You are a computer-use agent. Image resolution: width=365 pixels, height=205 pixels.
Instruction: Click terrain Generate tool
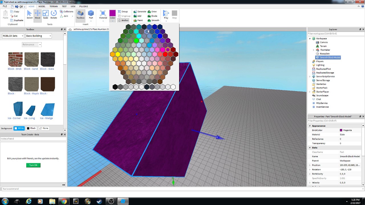(x=140, y=12)
